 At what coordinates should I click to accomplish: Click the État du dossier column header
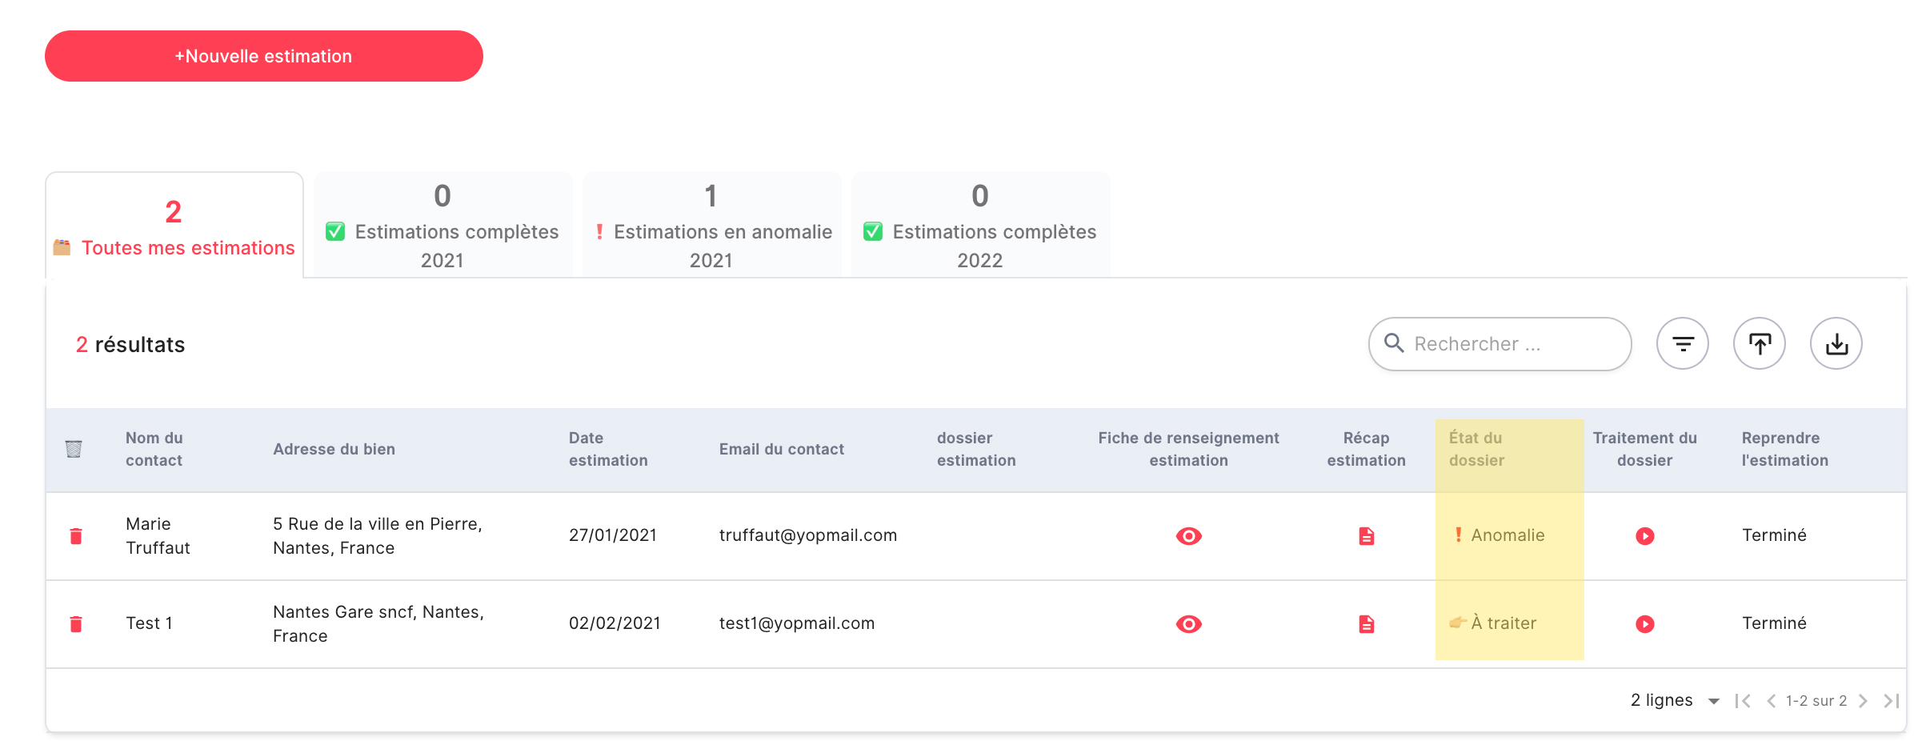coord(1476,449)
